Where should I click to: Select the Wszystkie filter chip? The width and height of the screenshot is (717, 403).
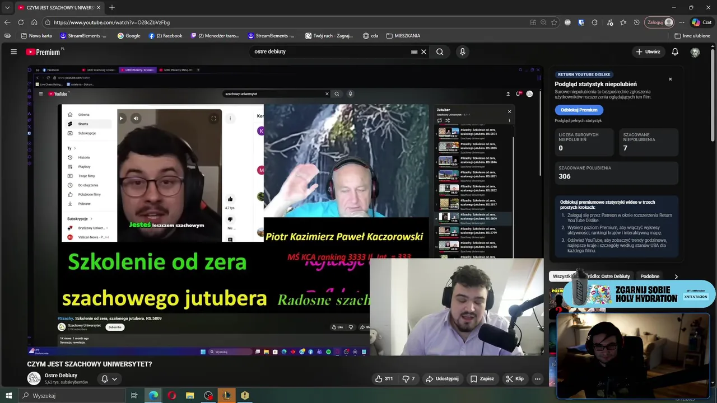click(562, 277)
